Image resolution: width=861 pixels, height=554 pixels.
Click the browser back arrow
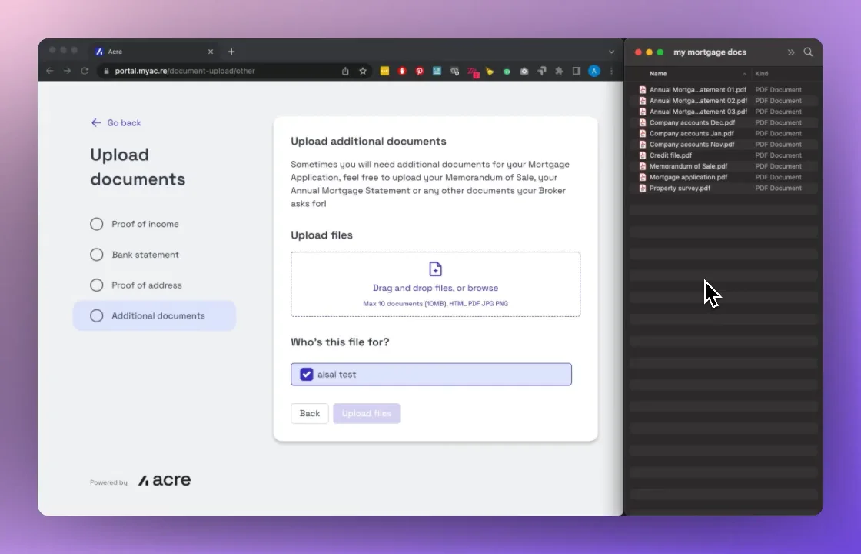pos(50,71)
